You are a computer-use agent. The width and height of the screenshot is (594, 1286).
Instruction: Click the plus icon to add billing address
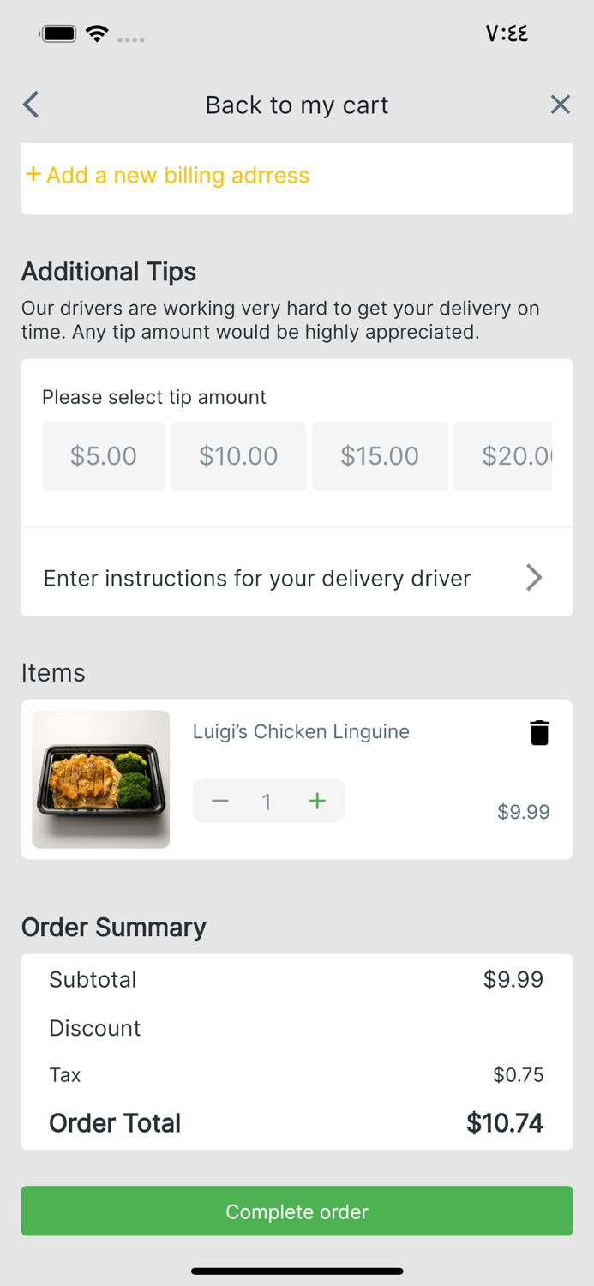tap(33, 174)
